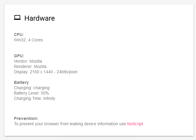Select the Prevention: section label
This screenshot has height=140, width=196.
(x=26, y=118)
